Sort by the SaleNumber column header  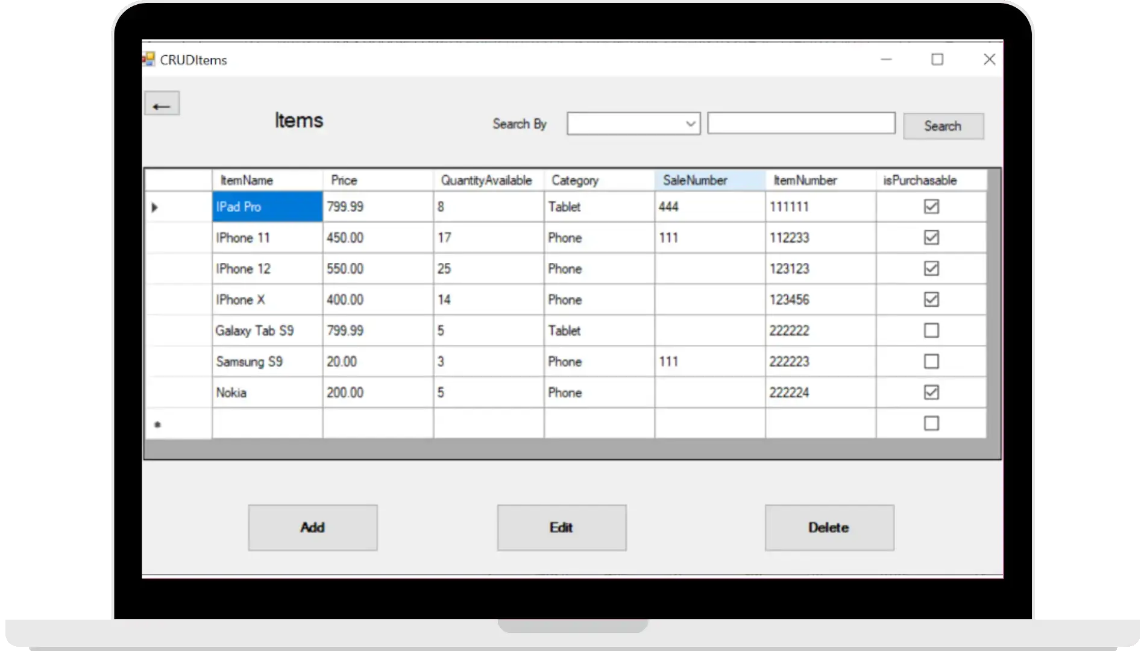(710, 180)
